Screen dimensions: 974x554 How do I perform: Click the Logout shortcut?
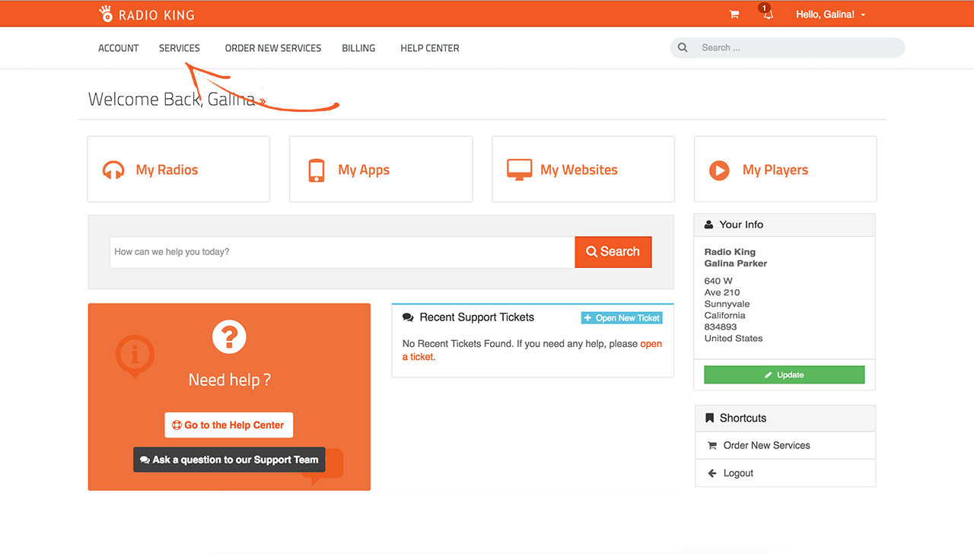785,473
